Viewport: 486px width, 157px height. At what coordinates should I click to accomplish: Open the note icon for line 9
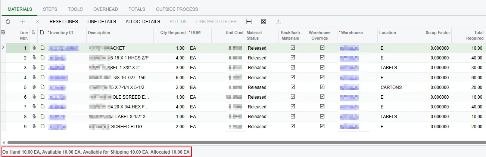42,126
